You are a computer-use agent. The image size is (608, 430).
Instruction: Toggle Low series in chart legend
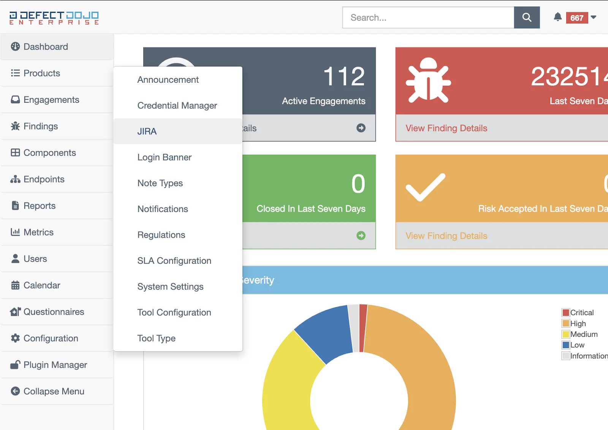pos(566,345)
